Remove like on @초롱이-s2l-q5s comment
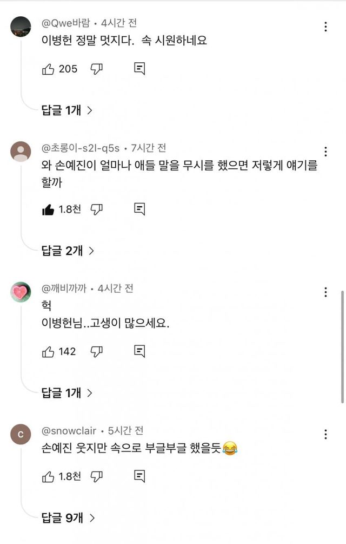This screenshot has width=346, height=544. pos(48,209)
